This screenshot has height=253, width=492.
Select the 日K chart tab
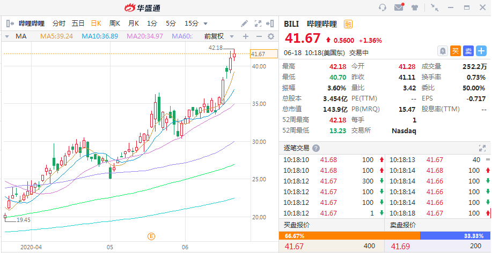[96, 23]
